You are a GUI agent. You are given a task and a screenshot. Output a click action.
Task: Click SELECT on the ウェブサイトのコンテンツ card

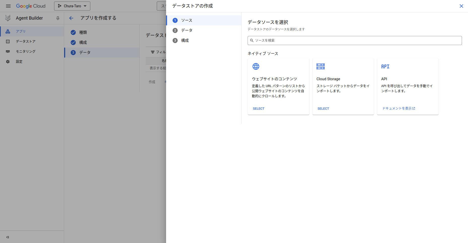(x=259, y=109)
